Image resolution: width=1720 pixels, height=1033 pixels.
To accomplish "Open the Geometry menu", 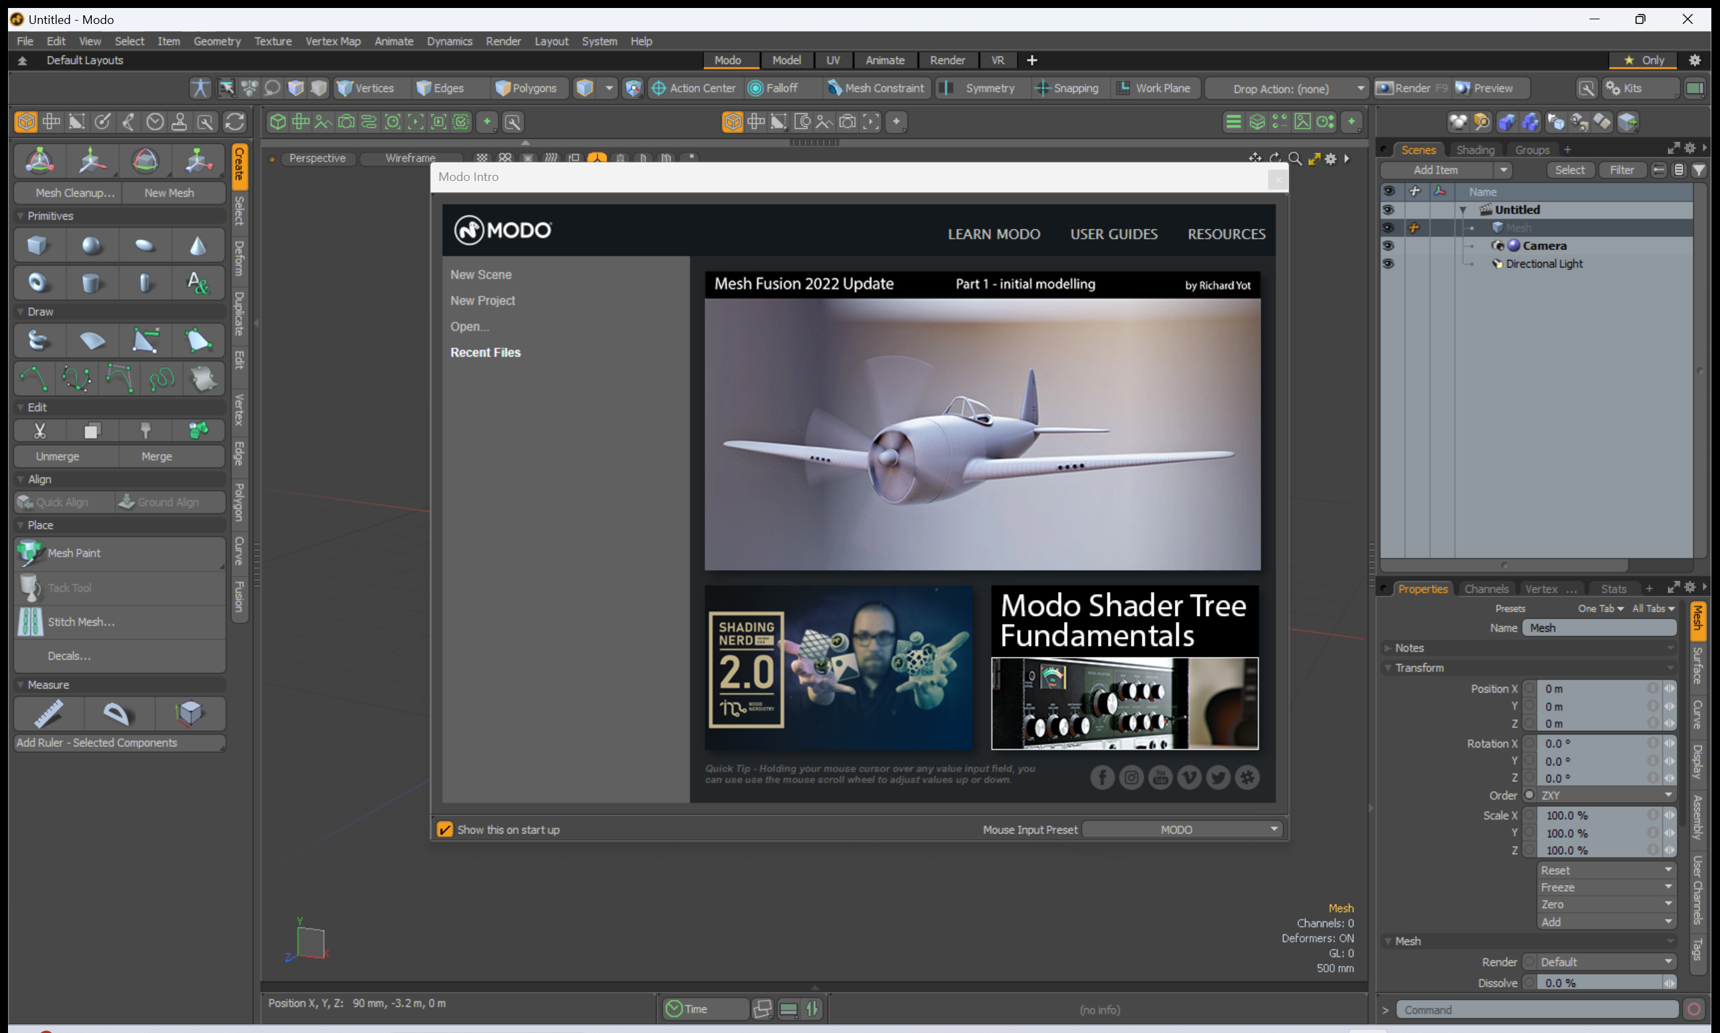I will [216, 41].
